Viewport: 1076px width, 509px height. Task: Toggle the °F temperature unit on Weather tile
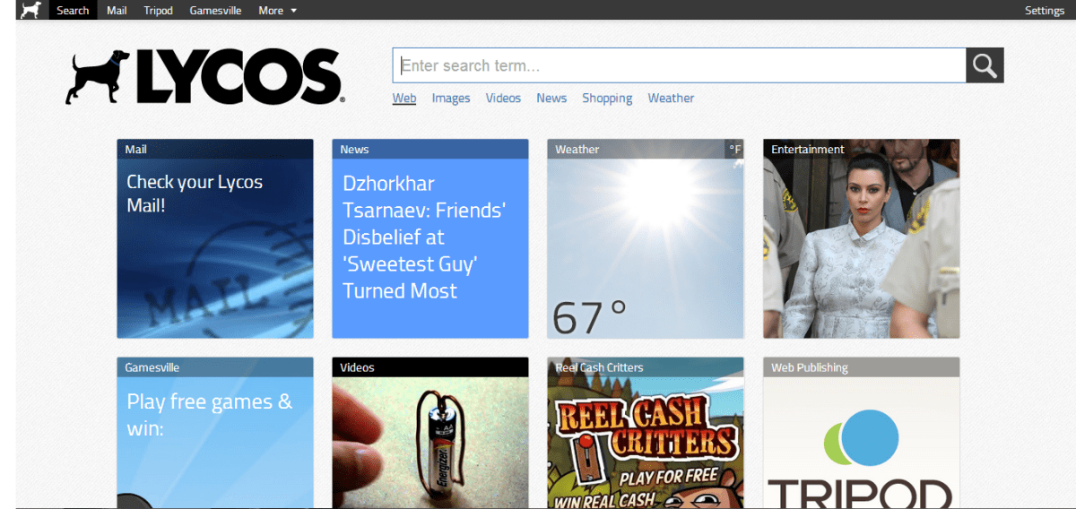734,150
